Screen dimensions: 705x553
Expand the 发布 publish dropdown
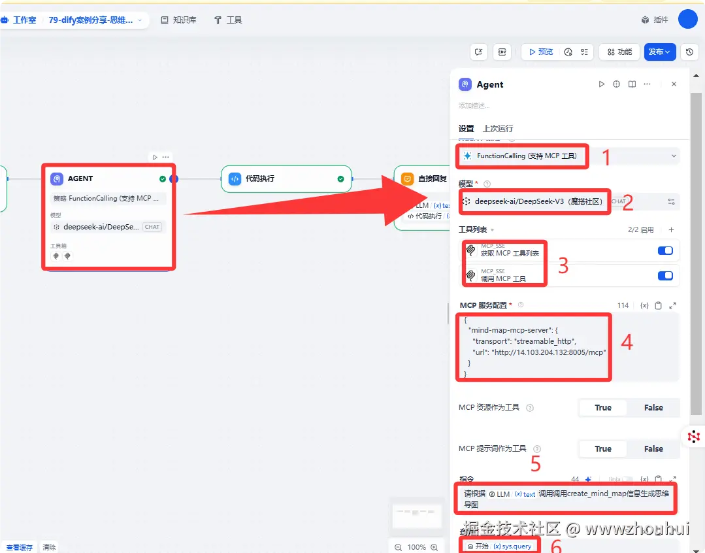[659, 52]
